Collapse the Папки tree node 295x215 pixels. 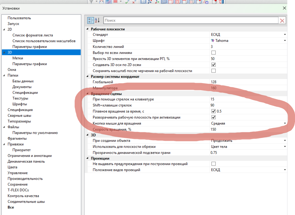tap(4, 75)
